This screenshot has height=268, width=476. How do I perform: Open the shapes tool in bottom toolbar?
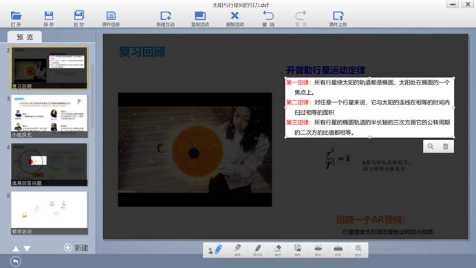click(x=298, y=250)
